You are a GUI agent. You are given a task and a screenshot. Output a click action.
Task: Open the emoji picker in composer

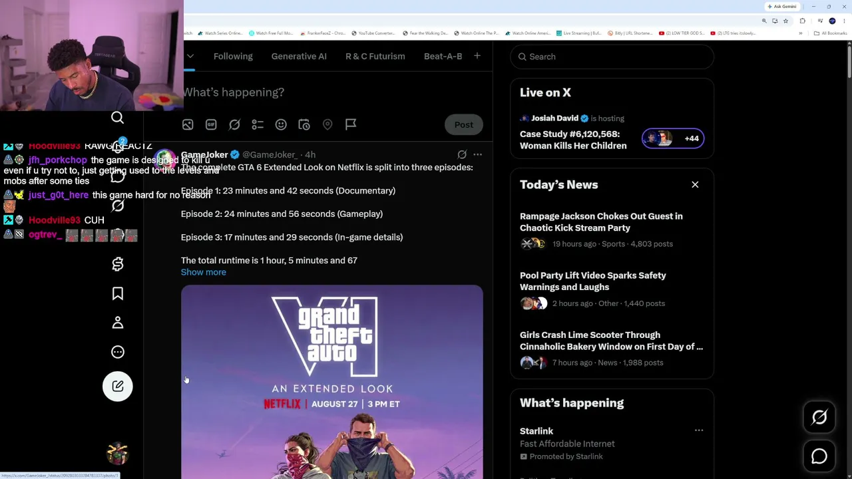(281, 124)
